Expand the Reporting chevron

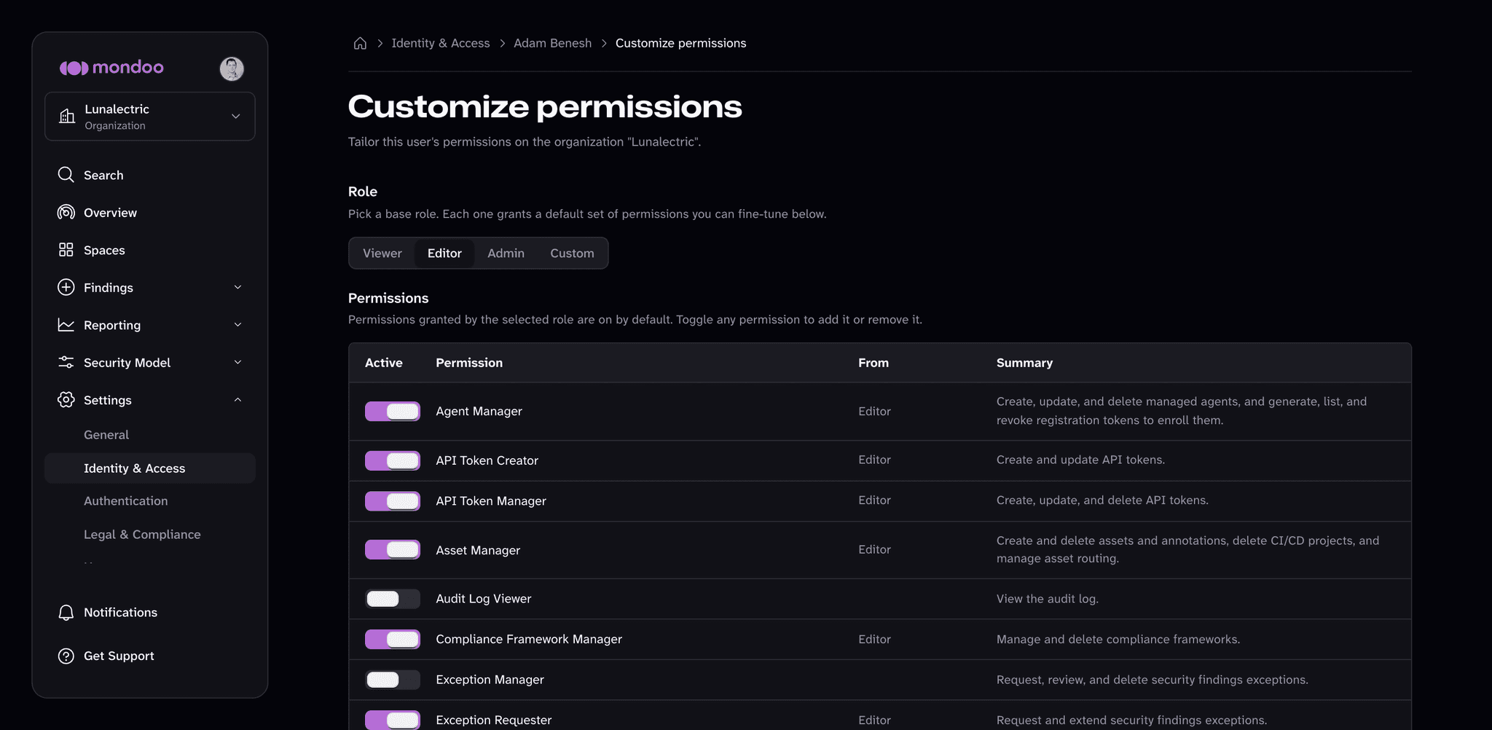pos(237,325)
